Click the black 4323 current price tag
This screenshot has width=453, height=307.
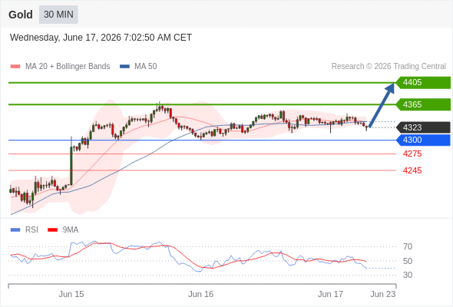coord(423,127)
